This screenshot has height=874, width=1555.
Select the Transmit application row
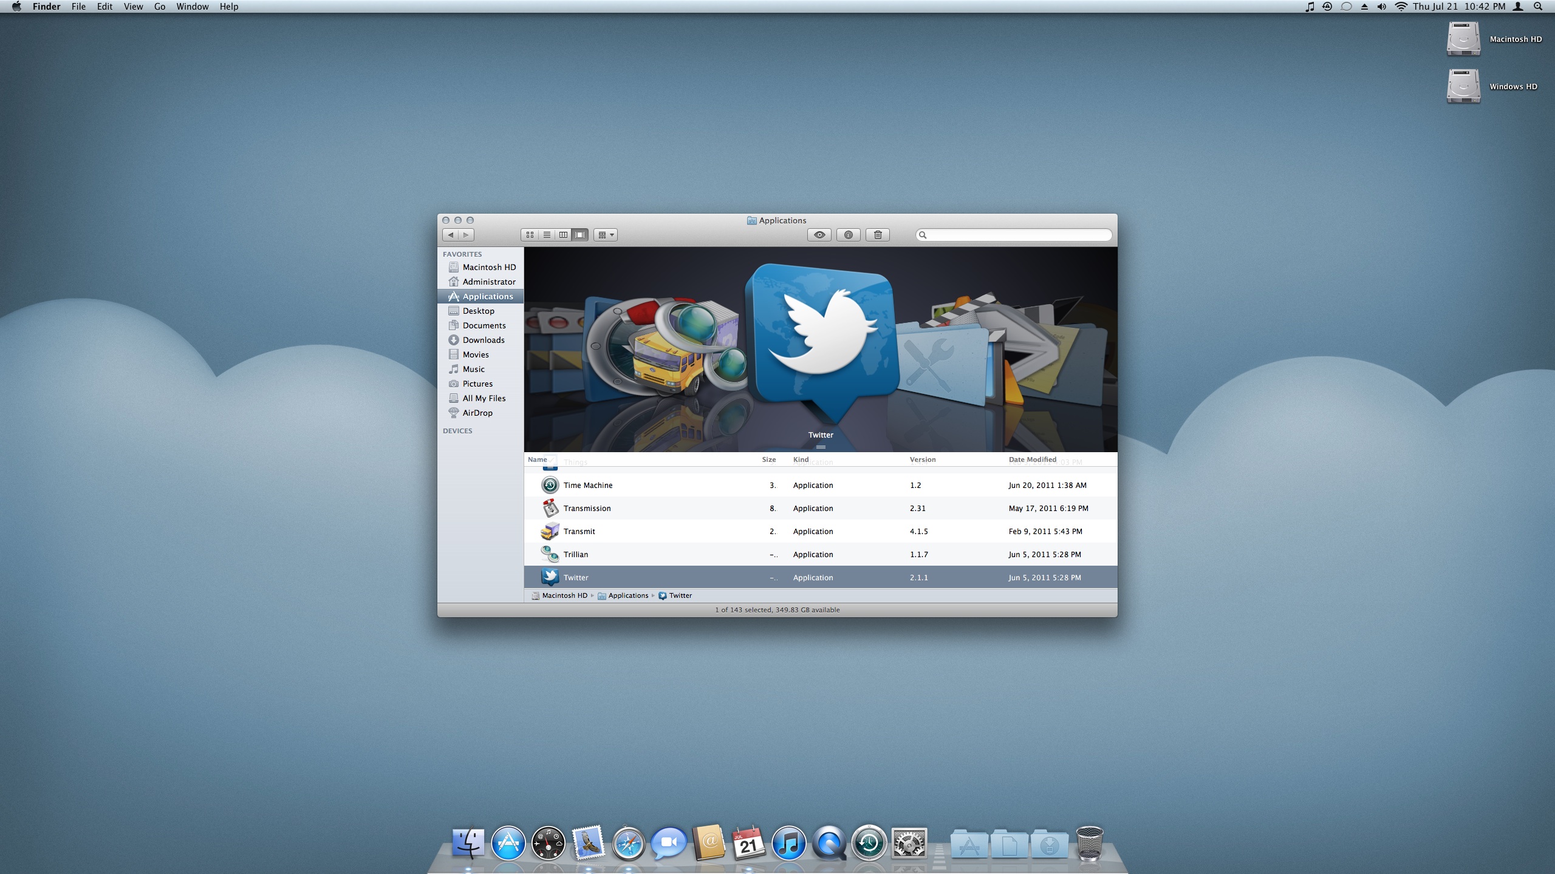point(821,531)
